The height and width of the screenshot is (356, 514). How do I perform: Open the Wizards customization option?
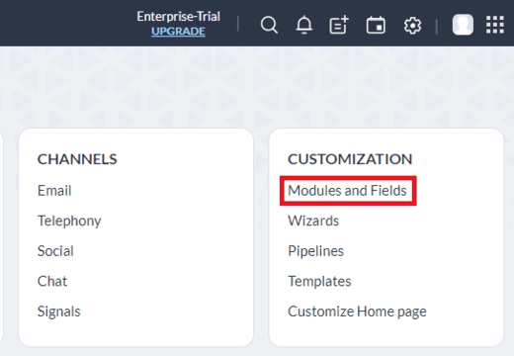(x=313, y=221)
